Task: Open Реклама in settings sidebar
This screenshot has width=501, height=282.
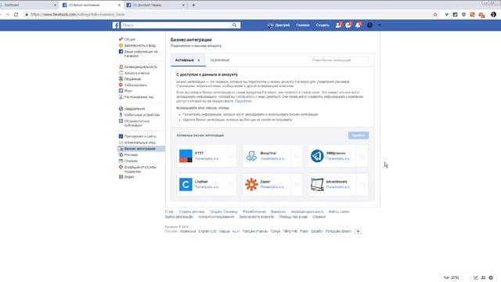Action: point(131,155)
